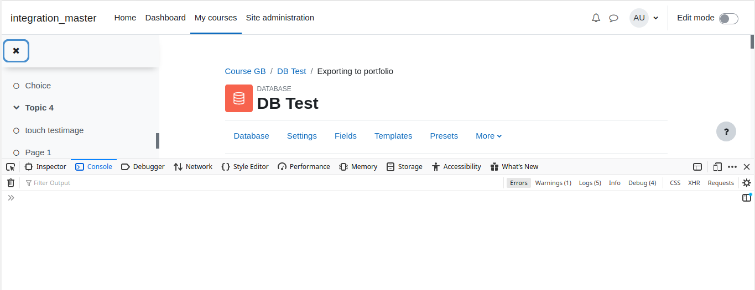
Task: Open the notifications bell
Action: click(596, 18)
